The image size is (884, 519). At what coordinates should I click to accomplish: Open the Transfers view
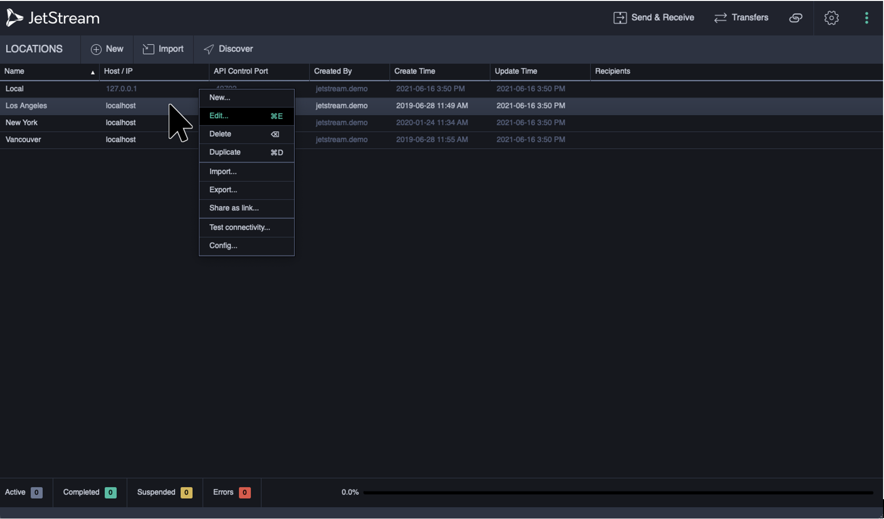click(741, 17)
